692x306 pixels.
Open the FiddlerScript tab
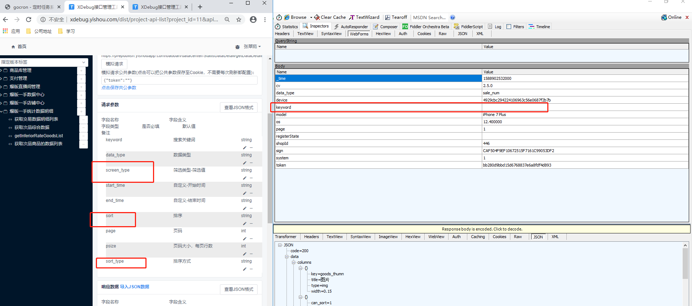click(468, 27)
